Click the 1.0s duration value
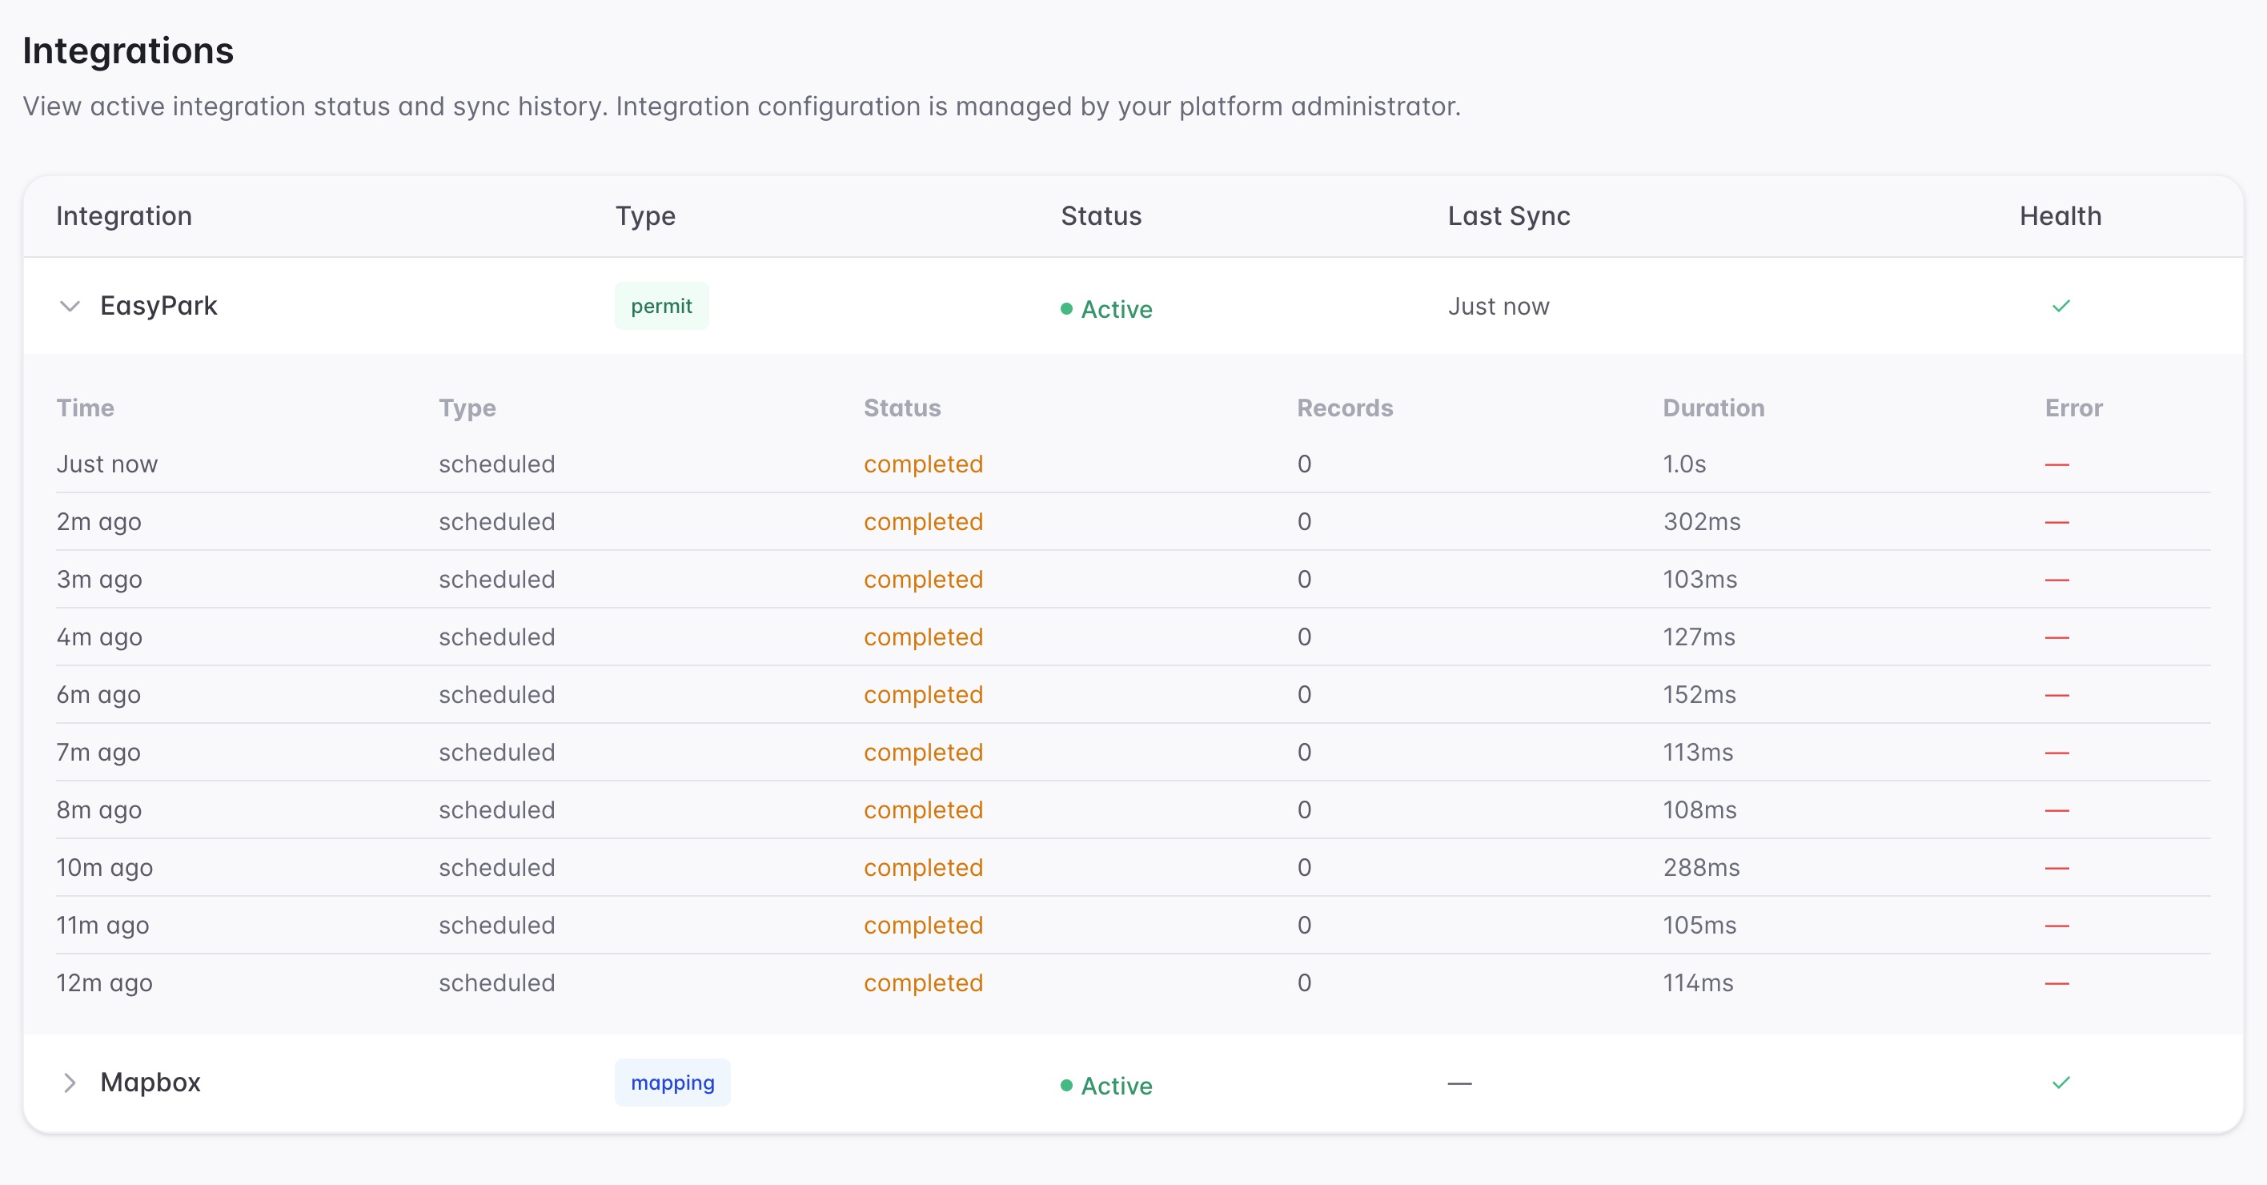 pos(1684,464)
